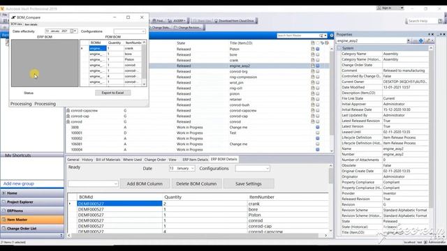447x251 pixels.
Task: Click the Export to Excel button
Action: [x=112, y=93]
